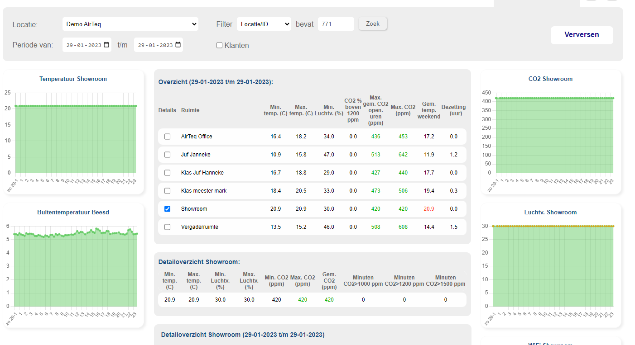The image size is (635, 345).
Task: Click the Detailoverzicht Showroom date range heading
Action: [243, 335]
